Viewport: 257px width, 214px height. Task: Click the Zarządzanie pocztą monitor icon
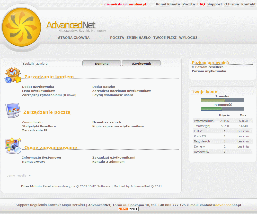[x=12, y=110]
